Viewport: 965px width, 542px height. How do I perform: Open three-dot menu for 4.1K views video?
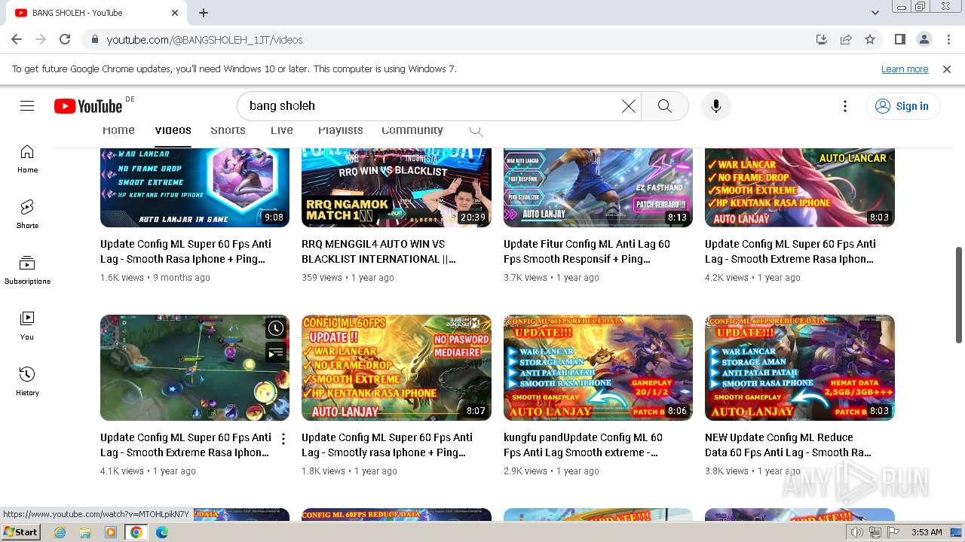pyautogui.click(x=283, y=439)
